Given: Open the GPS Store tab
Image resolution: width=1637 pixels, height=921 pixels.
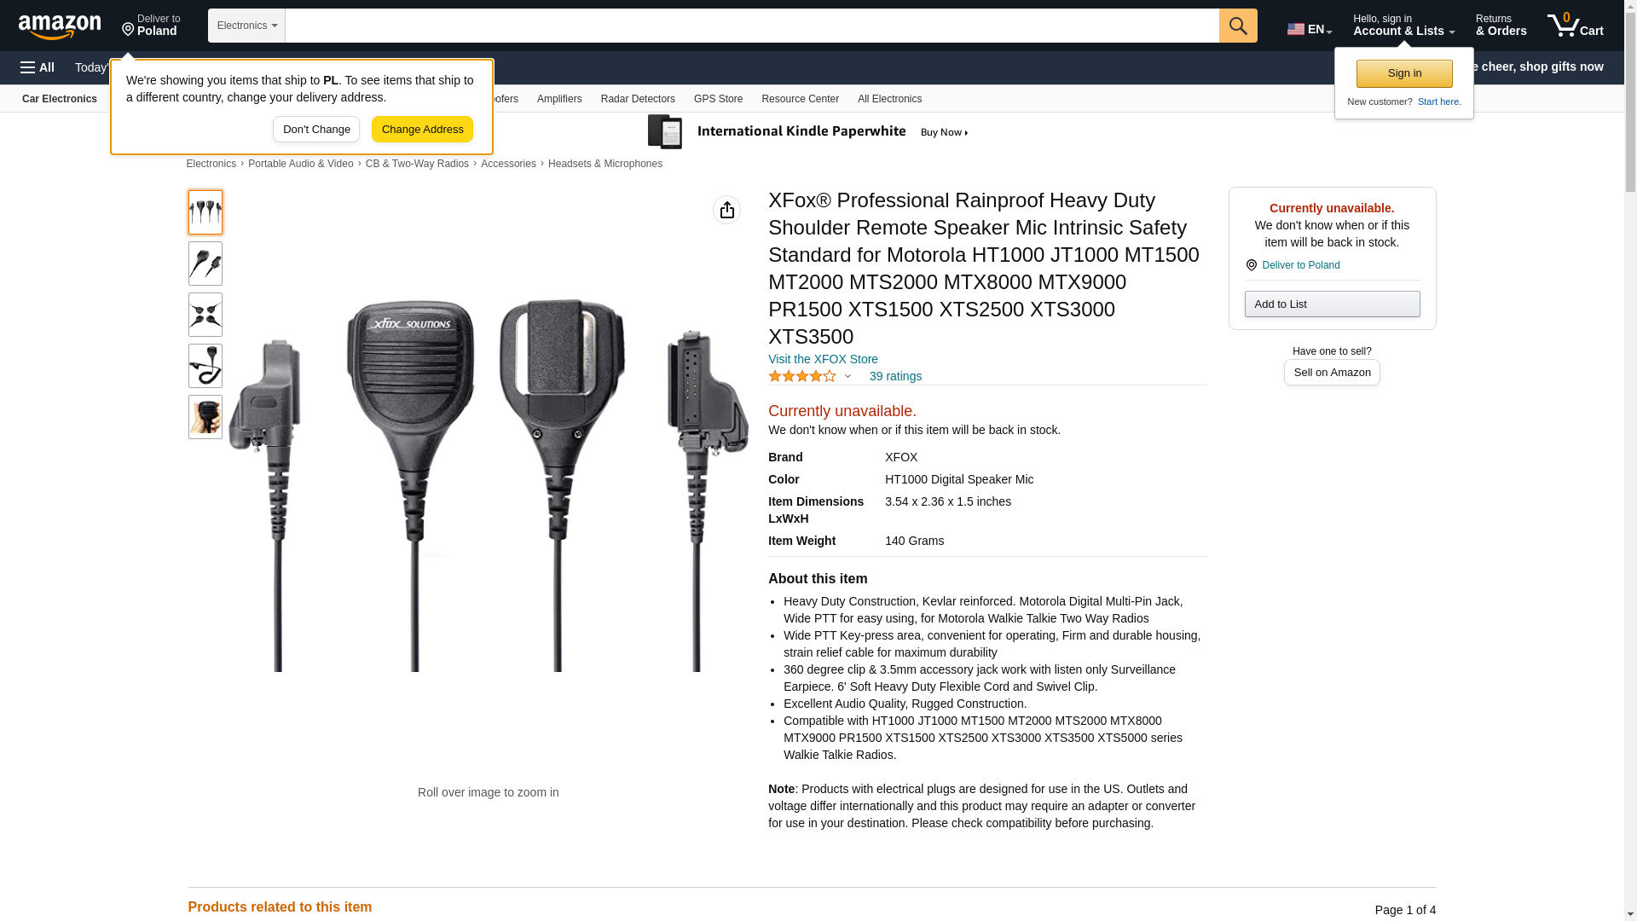Looking at the screenshot, I should click(x=718, y=99).
